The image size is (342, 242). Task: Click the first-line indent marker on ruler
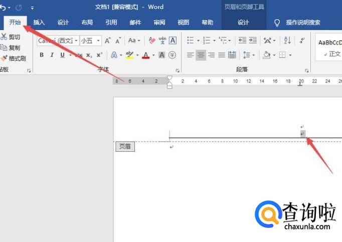tap(169, 78)
